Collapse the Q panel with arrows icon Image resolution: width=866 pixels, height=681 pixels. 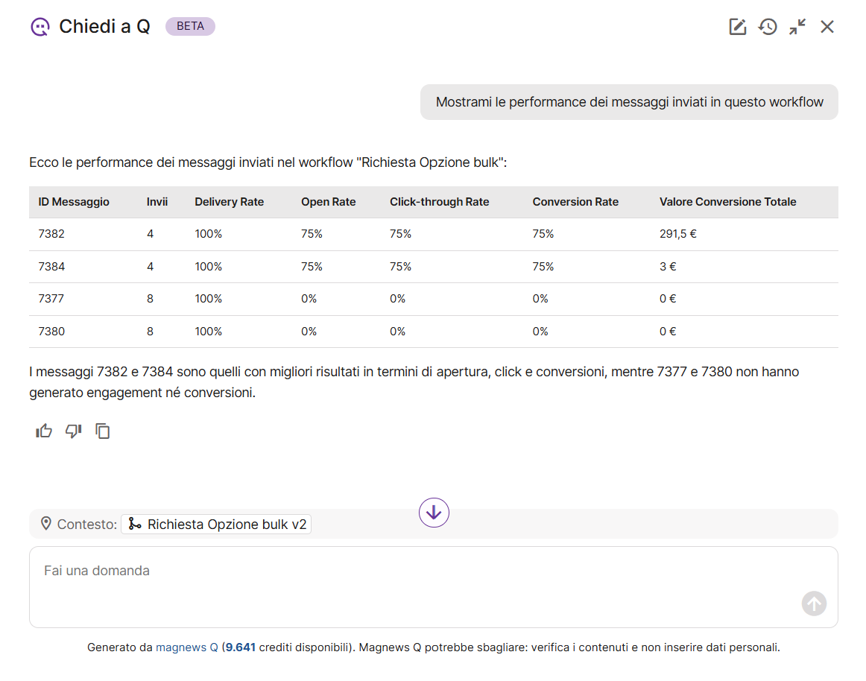coord(797,27)
